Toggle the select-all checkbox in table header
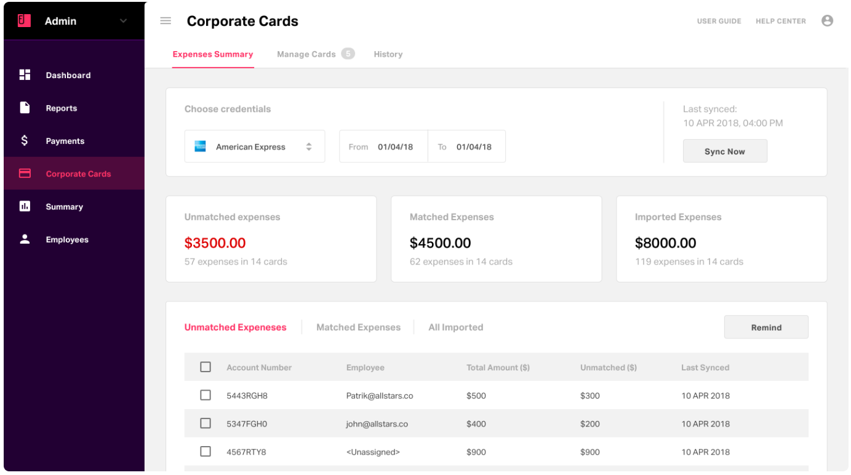This screenshot has height=475, width=851. (206, 367)
